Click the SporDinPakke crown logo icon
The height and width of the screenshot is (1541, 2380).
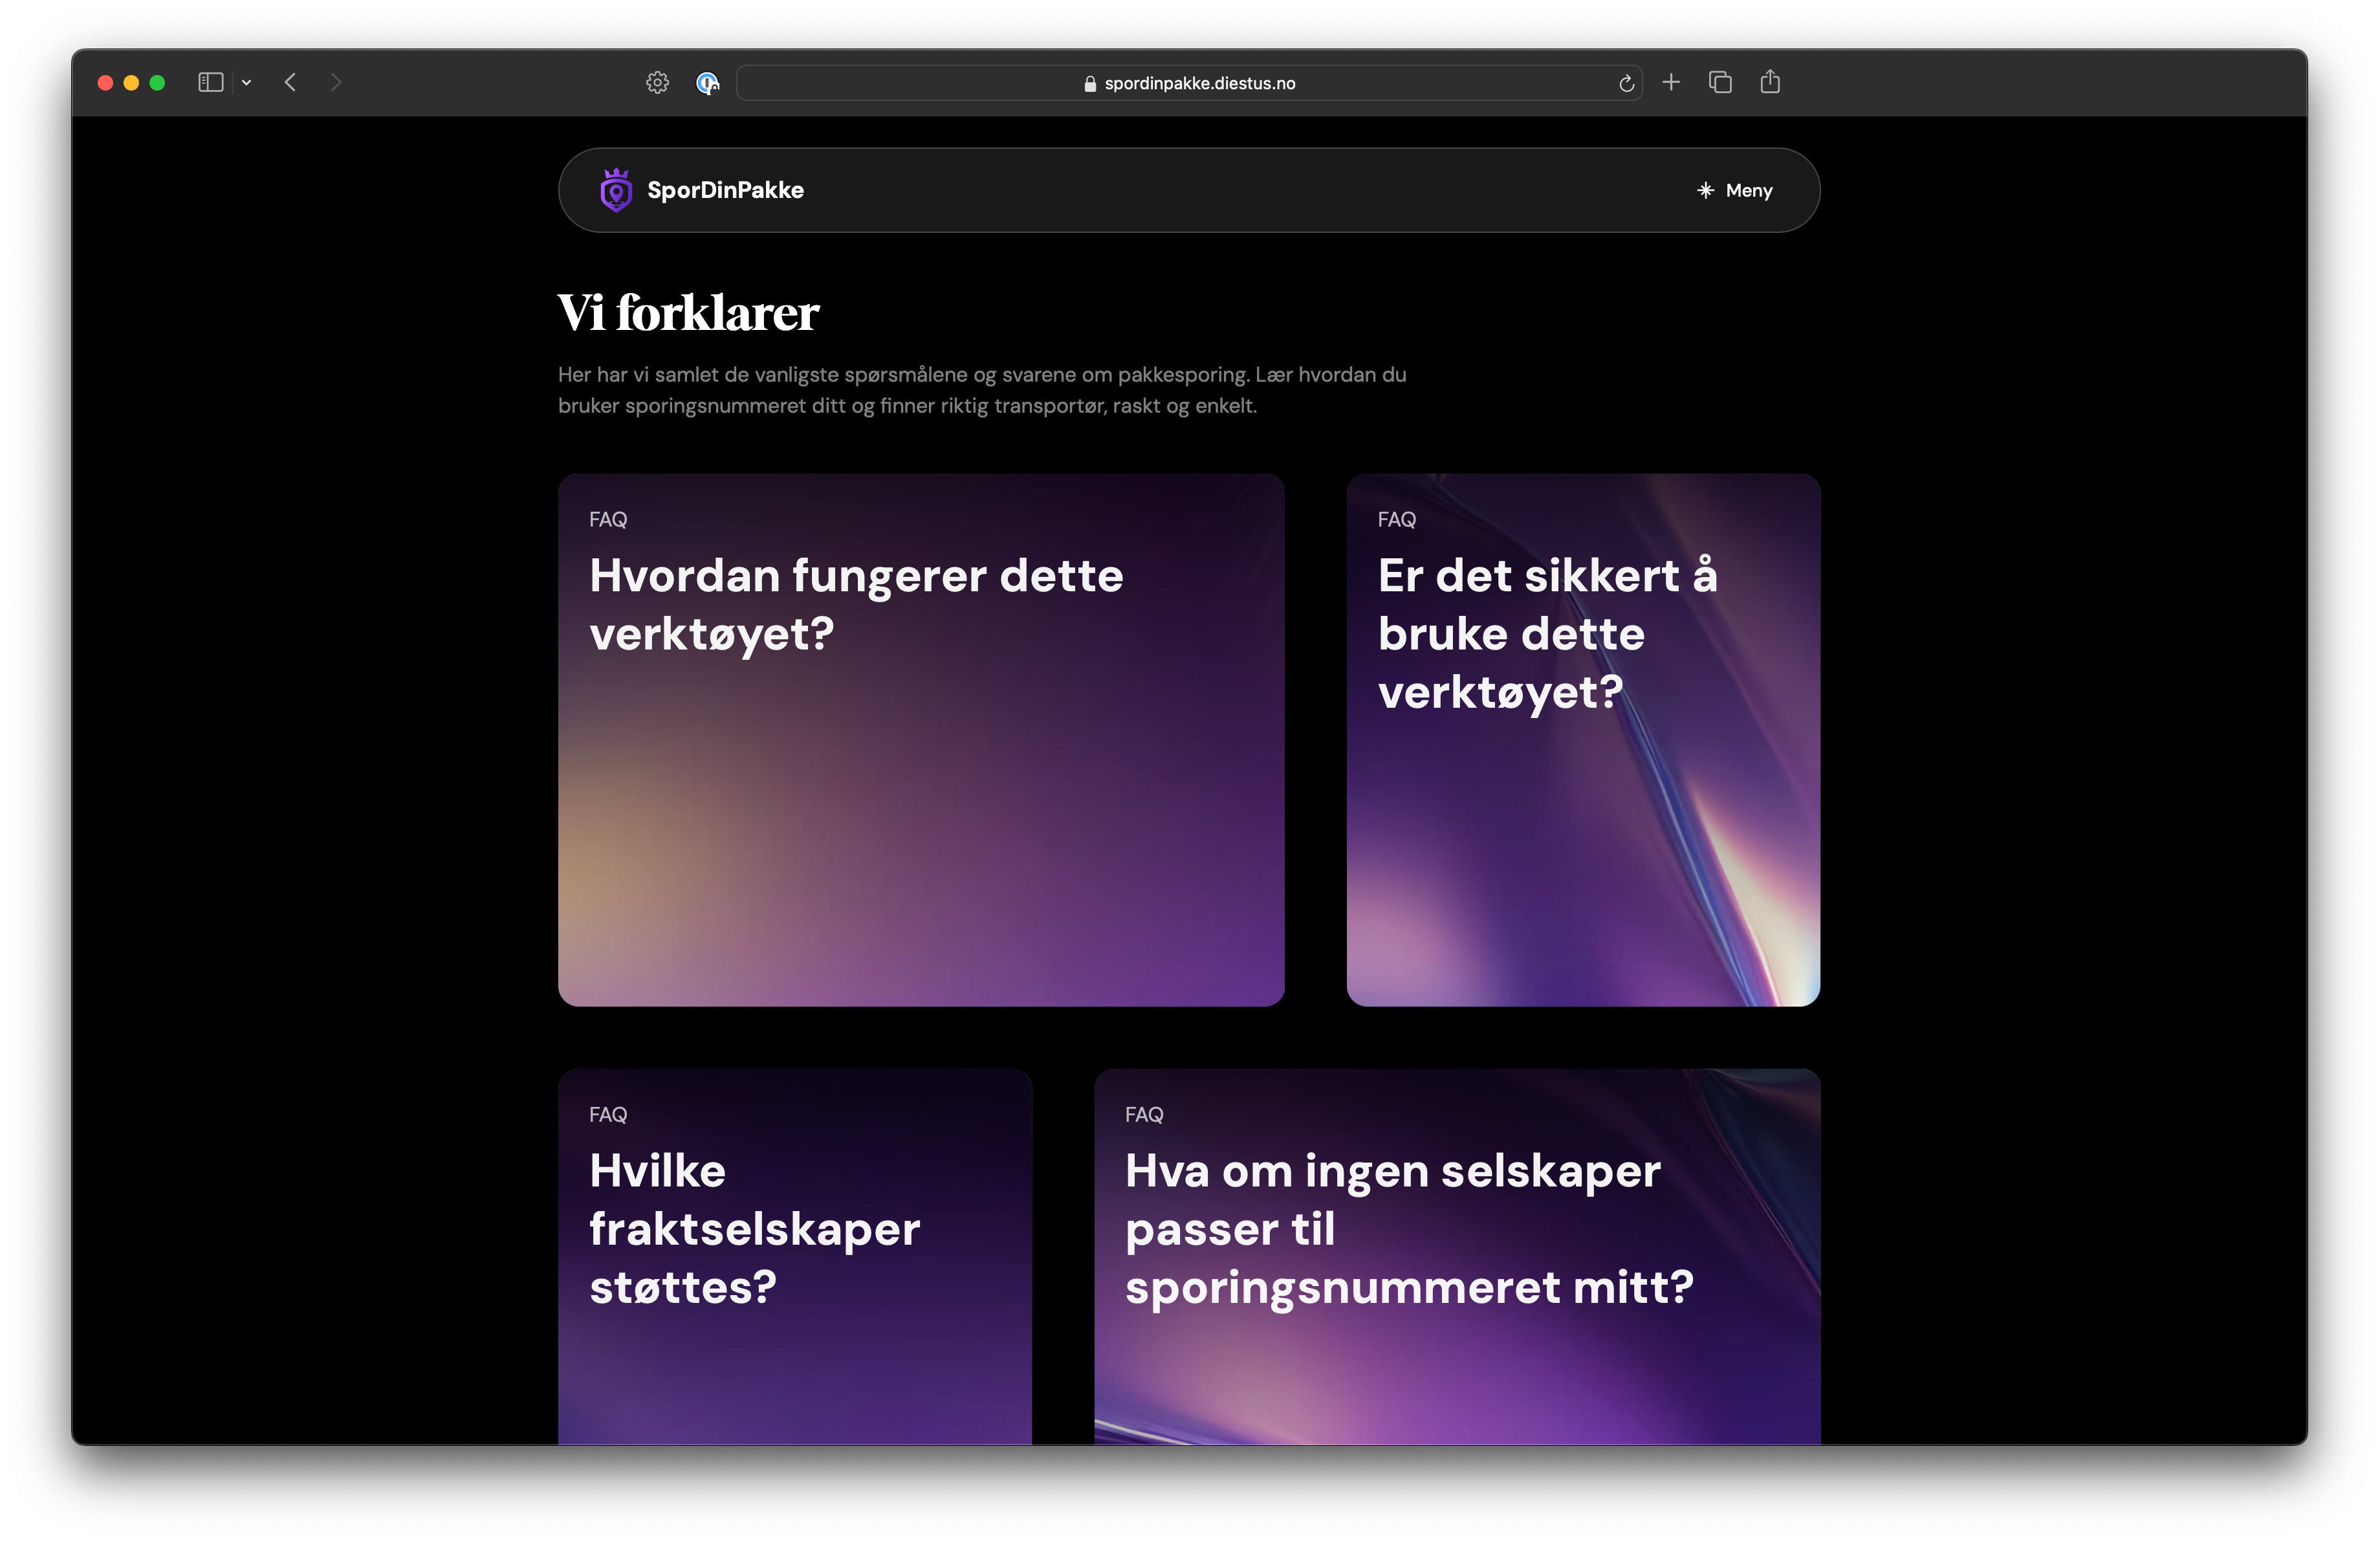click(x=615, y=190)
